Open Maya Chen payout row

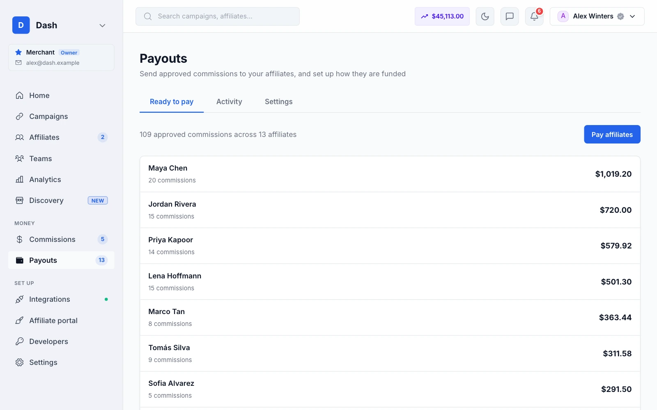(x=390, y=174)
